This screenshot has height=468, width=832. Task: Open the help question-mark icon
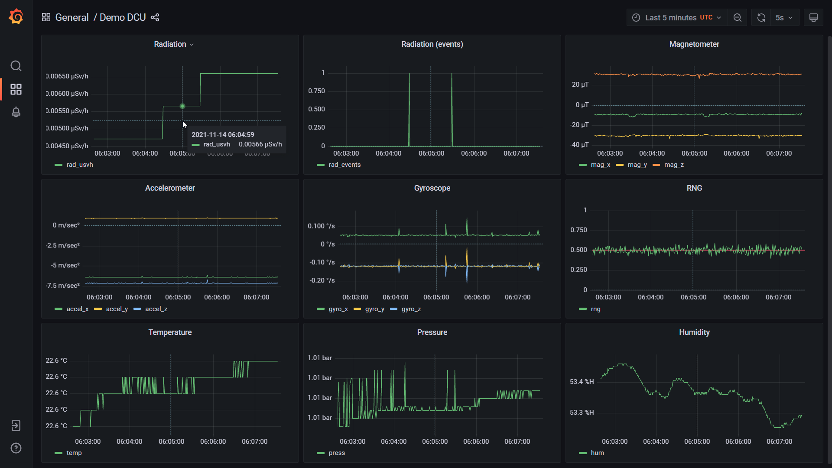pos(16,448)
